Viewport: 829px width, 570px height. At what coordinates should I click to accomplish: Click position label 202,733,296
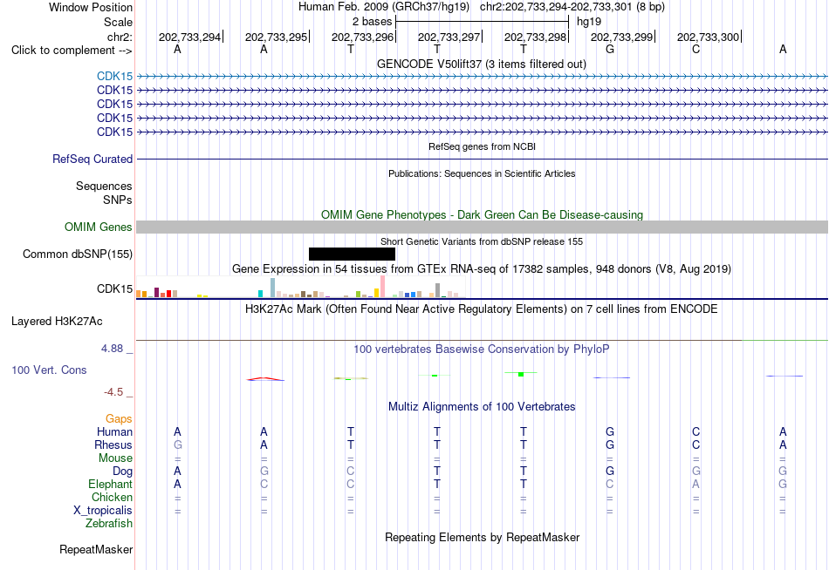pos(362,37)
